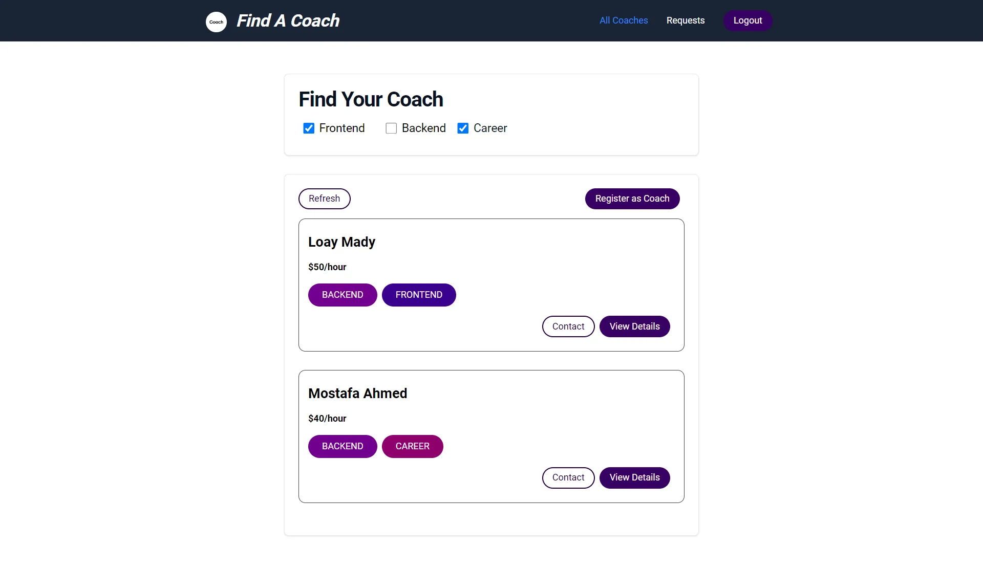Contact coach Mostafa Ahmed
The width and height of the screenshot is (983, 568).
[x=568, y=477]
